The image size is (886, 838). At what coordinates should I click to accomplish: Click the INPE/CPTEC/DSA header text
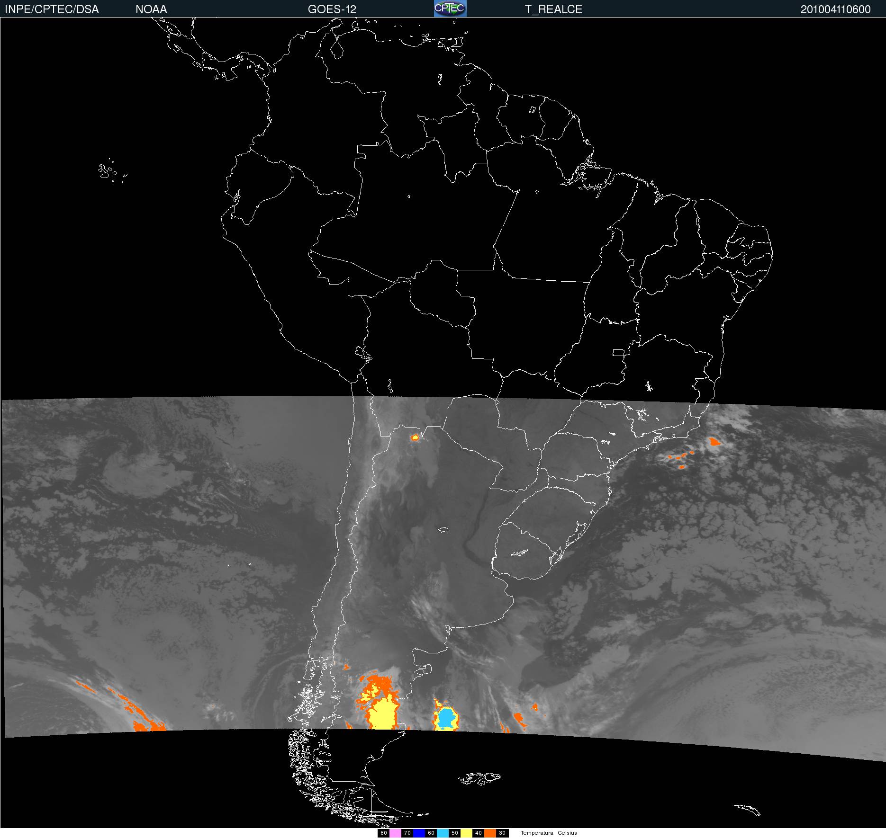coord(52,9)
